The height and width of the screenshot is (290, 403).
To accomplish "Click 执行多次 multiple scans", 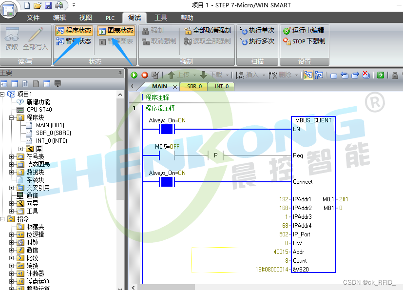I will (257, 41).
